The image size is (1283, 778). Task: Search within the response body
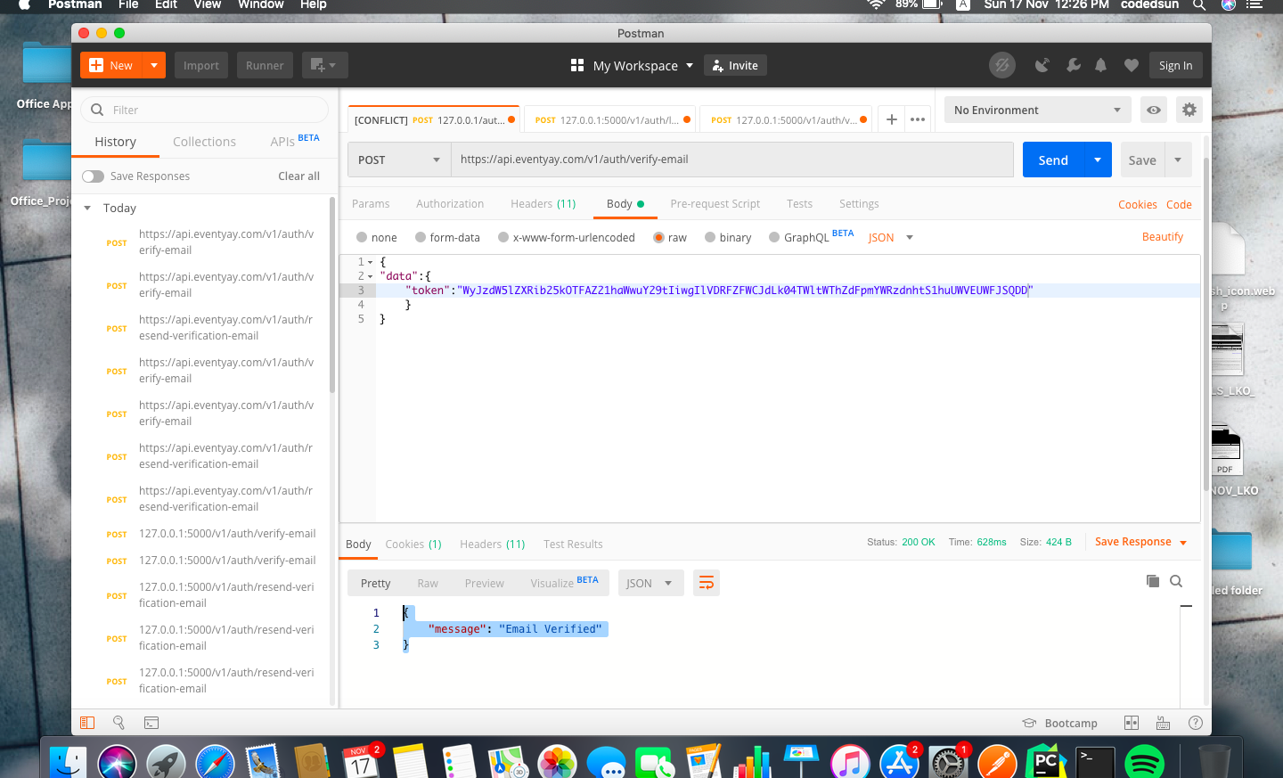[x=1176, y=581]
